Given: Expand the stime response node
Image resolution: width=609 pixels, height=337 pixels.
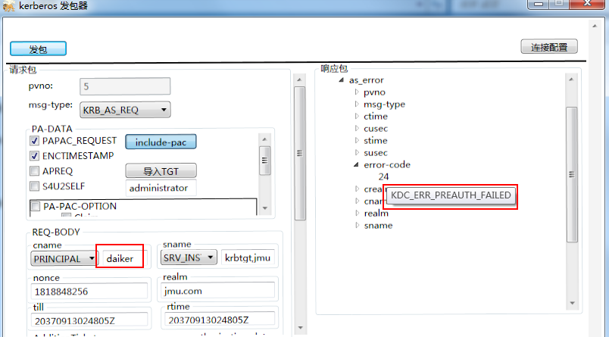Looking at the screenshot, I should pos(357,140).
